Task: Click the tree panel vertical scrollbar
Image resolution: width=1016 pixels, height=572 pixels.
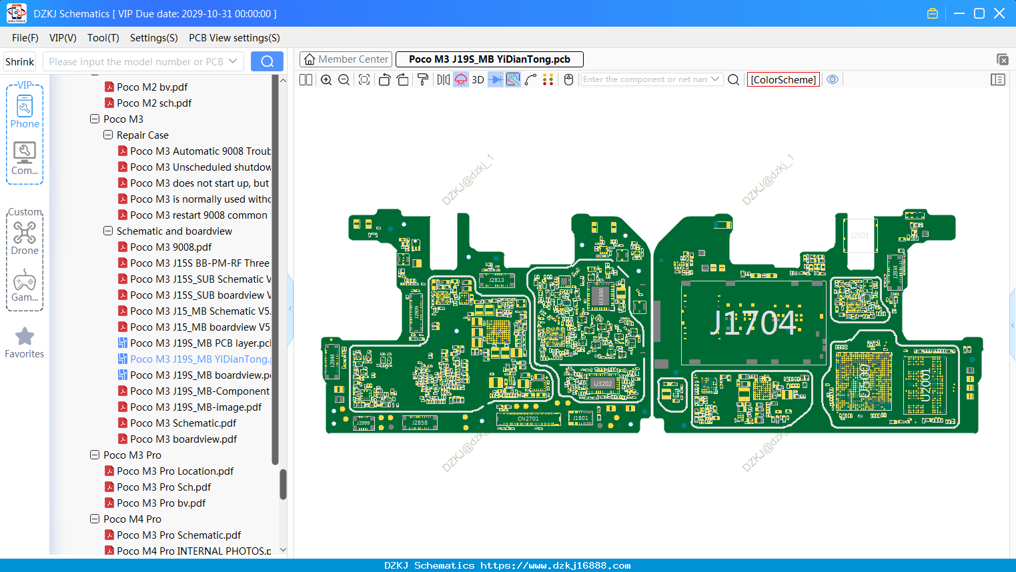Action: pyautogui.click(x=283, y=484)
